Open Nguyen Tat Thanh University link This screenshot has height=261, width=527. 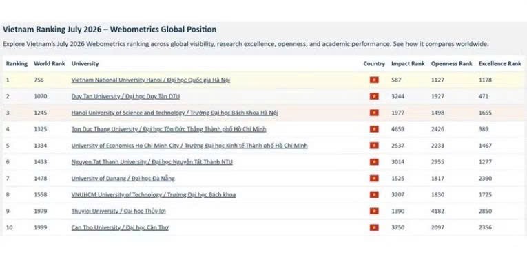pos(152,162)
